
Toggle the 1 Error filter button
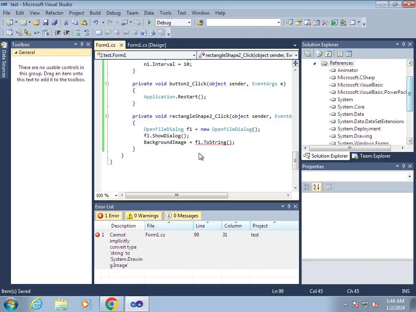click(108, 216)
